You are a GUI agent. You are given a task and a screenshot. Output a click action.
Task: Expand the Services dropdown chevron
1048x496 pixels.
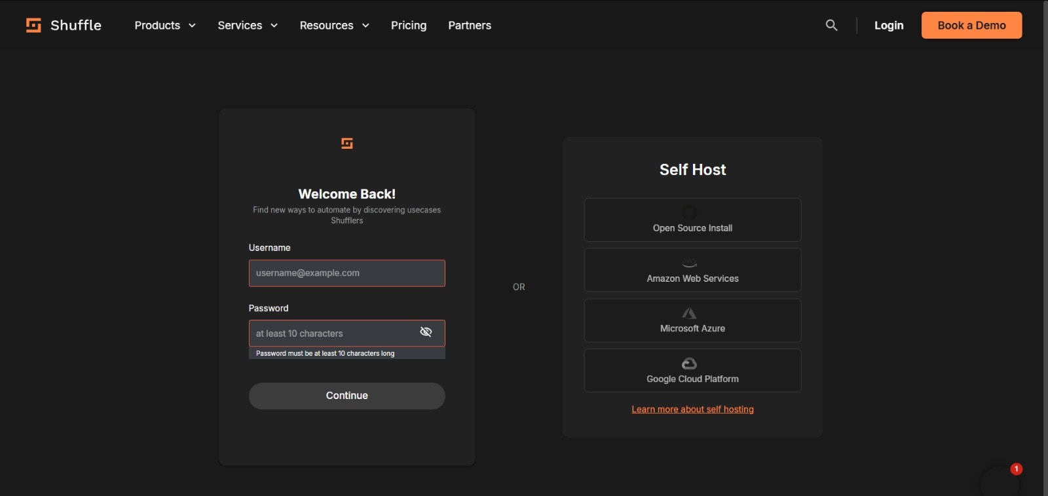[274, 26]
